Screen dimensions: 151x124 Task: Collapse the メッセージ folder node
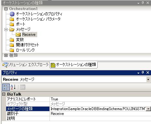[6, 29]
